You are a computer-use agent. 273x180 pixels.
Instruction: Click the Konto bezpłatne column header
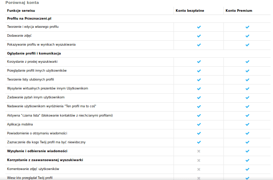(190, 11)
